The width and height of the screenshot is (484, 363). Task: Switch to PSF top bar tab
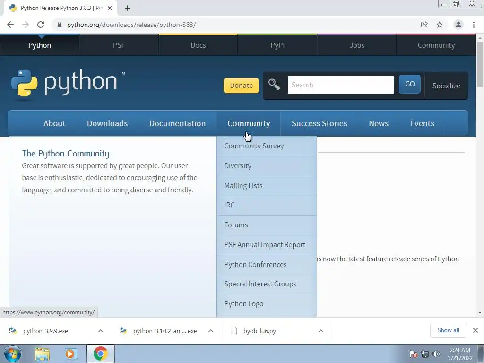tap(119, 45)
